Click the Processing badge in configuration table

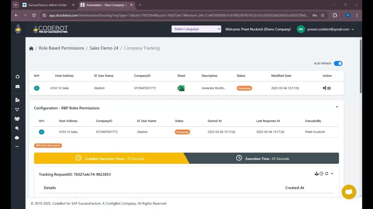point(182,132)
